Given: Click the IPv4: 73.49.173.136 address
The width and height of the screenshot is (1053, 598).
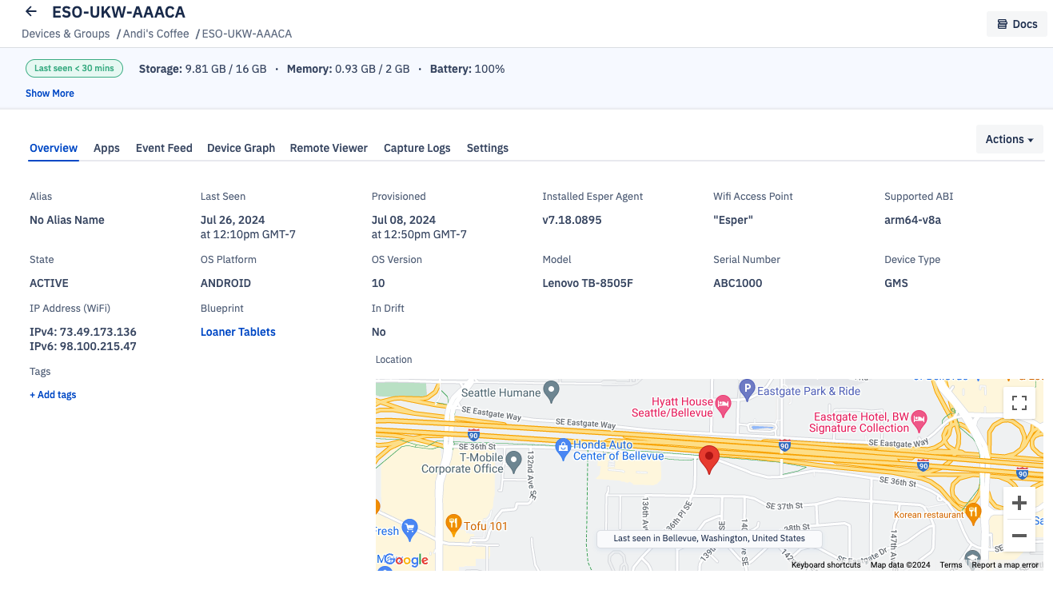Looking at the screenshot, I should tap(83, 332).
